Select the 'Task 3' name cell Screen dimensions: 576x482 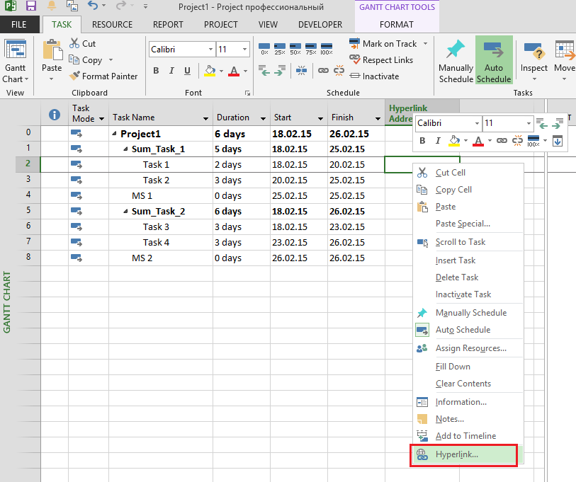click(x=161, y=227)
